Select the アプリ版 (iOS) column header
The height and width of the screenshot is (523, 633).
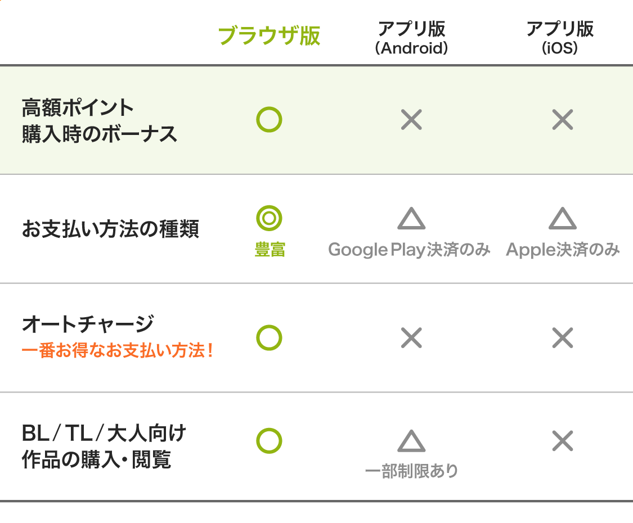tap(560, 38)
